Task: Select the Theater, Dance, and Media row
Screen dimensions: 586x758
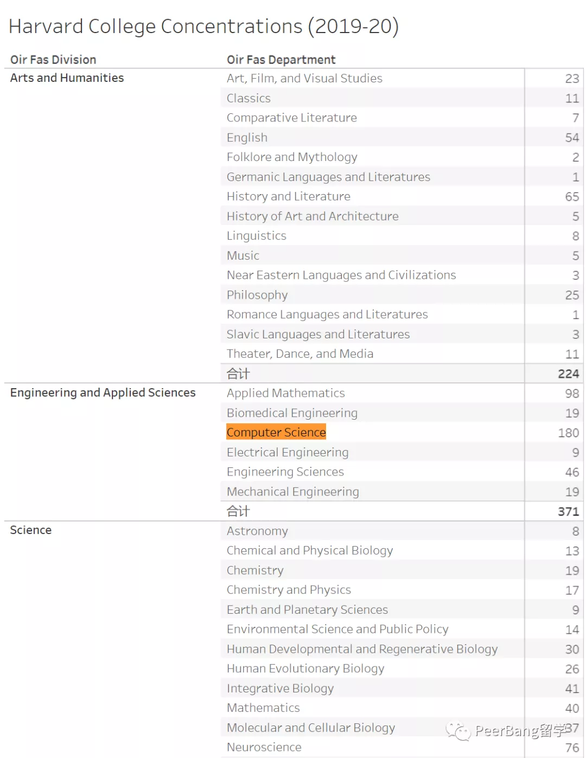Action: (300, 354)
